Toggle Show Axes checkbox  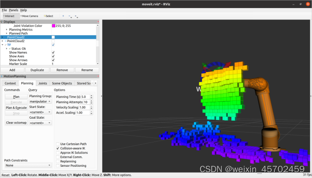point(53,56)
